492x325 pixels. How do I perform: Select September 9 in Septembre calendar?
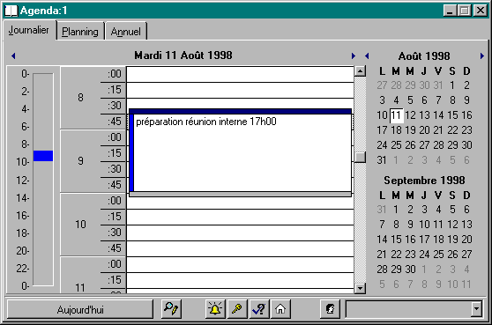point(410,224)
